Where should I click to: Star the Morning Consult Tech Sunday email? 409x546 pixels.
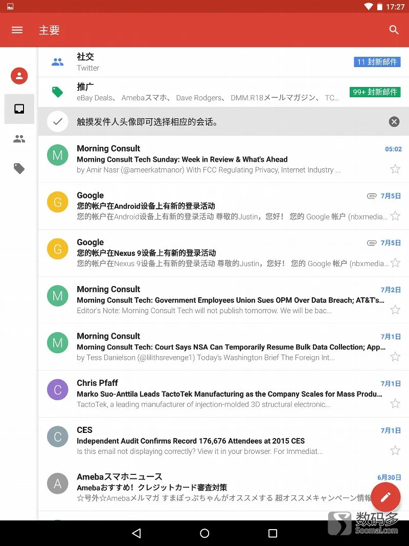[395, 169]
